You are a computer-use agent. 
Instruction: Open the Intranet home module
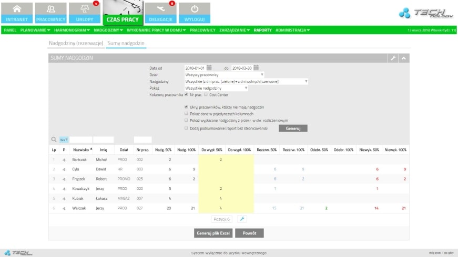tap(17, 13)
